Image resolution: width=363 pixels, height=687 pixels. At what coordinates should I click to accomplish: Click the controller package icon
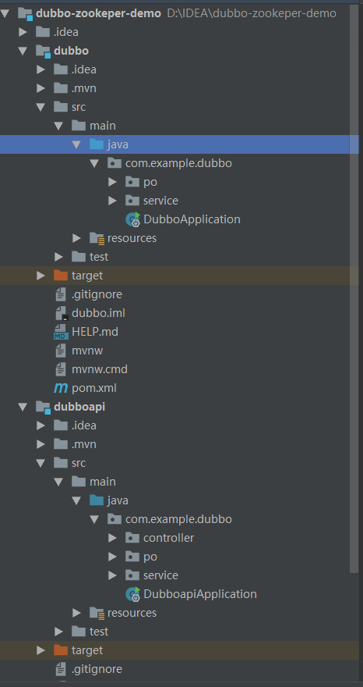tap(132, 538)
